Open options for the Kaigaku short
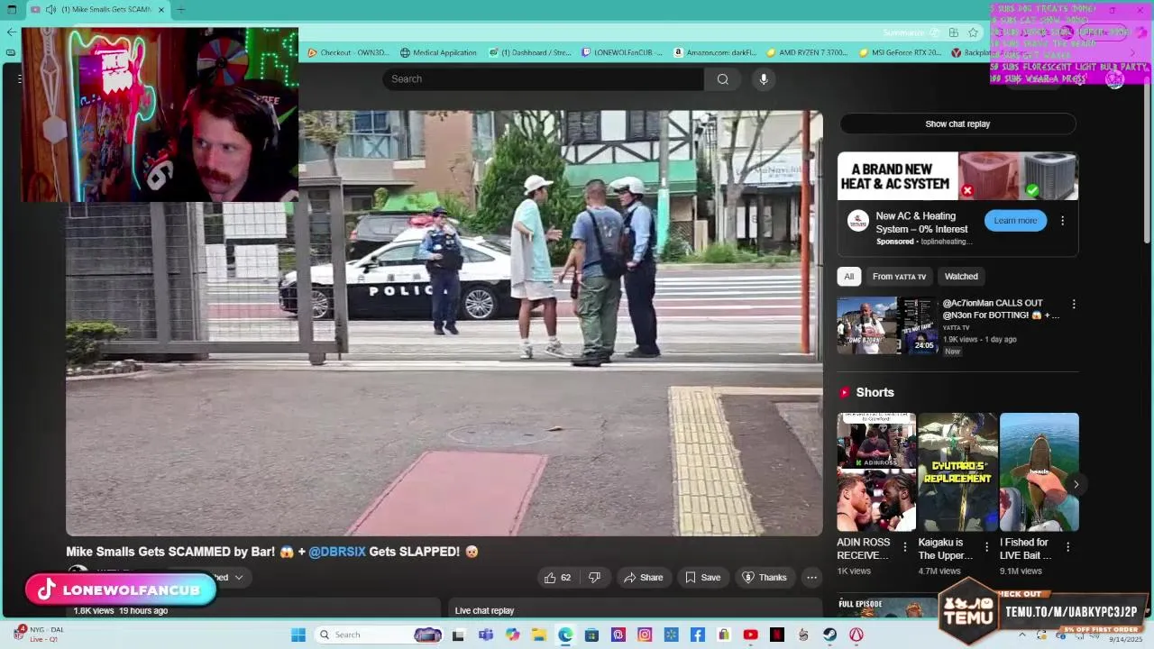Image resolution: width=1154 pixels, height=649 pixels. pos(986,547)
